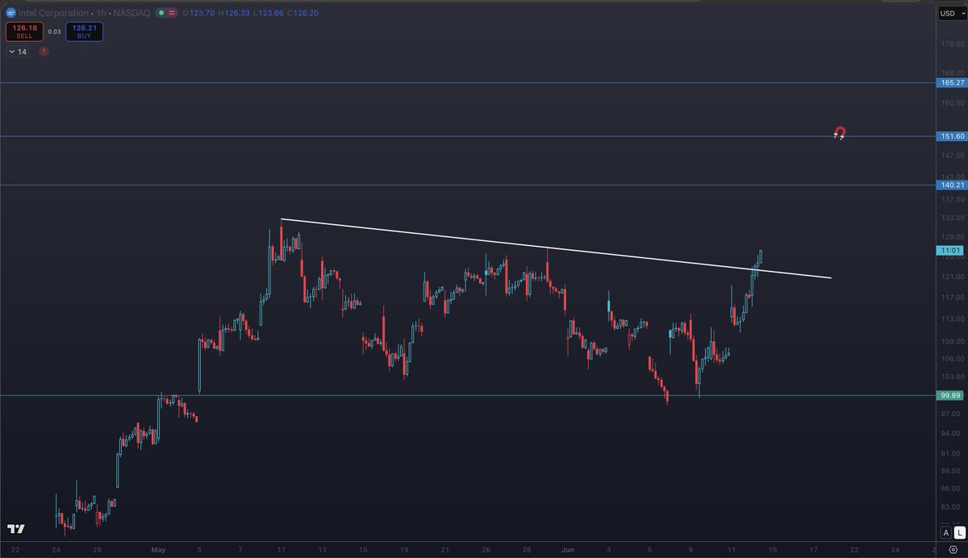Select the white descending trendline drawing
The height and width of the screenshot is (558, 968).
tap(556, 248)
